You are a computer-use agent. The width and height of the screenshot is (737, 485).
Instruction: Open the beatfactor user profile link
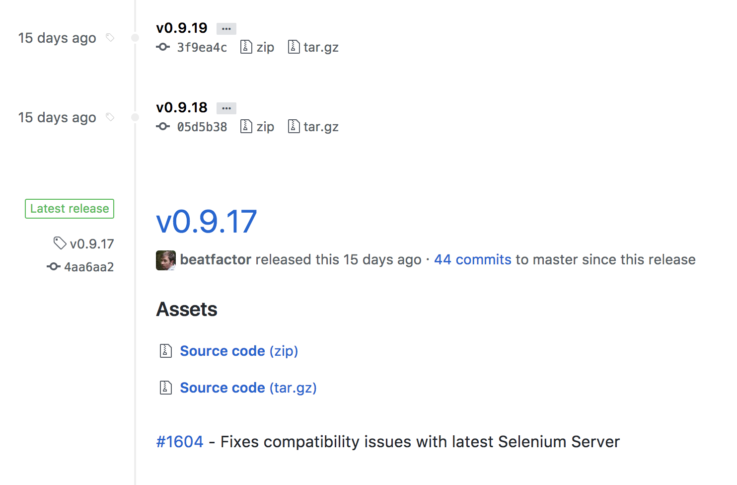pyautogui.click(x=216, y=260)
